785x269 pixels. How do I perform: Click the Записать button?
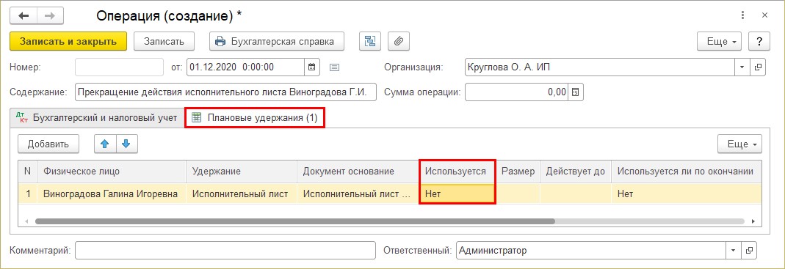coord(164,42)
